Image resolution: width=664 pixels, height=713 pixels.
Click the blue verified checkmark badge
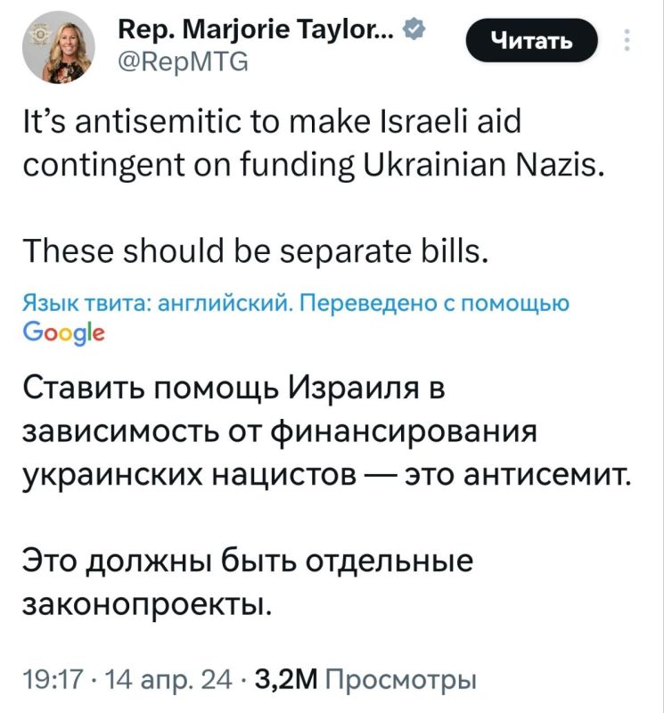pyautogui.click(x=414, y=30)
